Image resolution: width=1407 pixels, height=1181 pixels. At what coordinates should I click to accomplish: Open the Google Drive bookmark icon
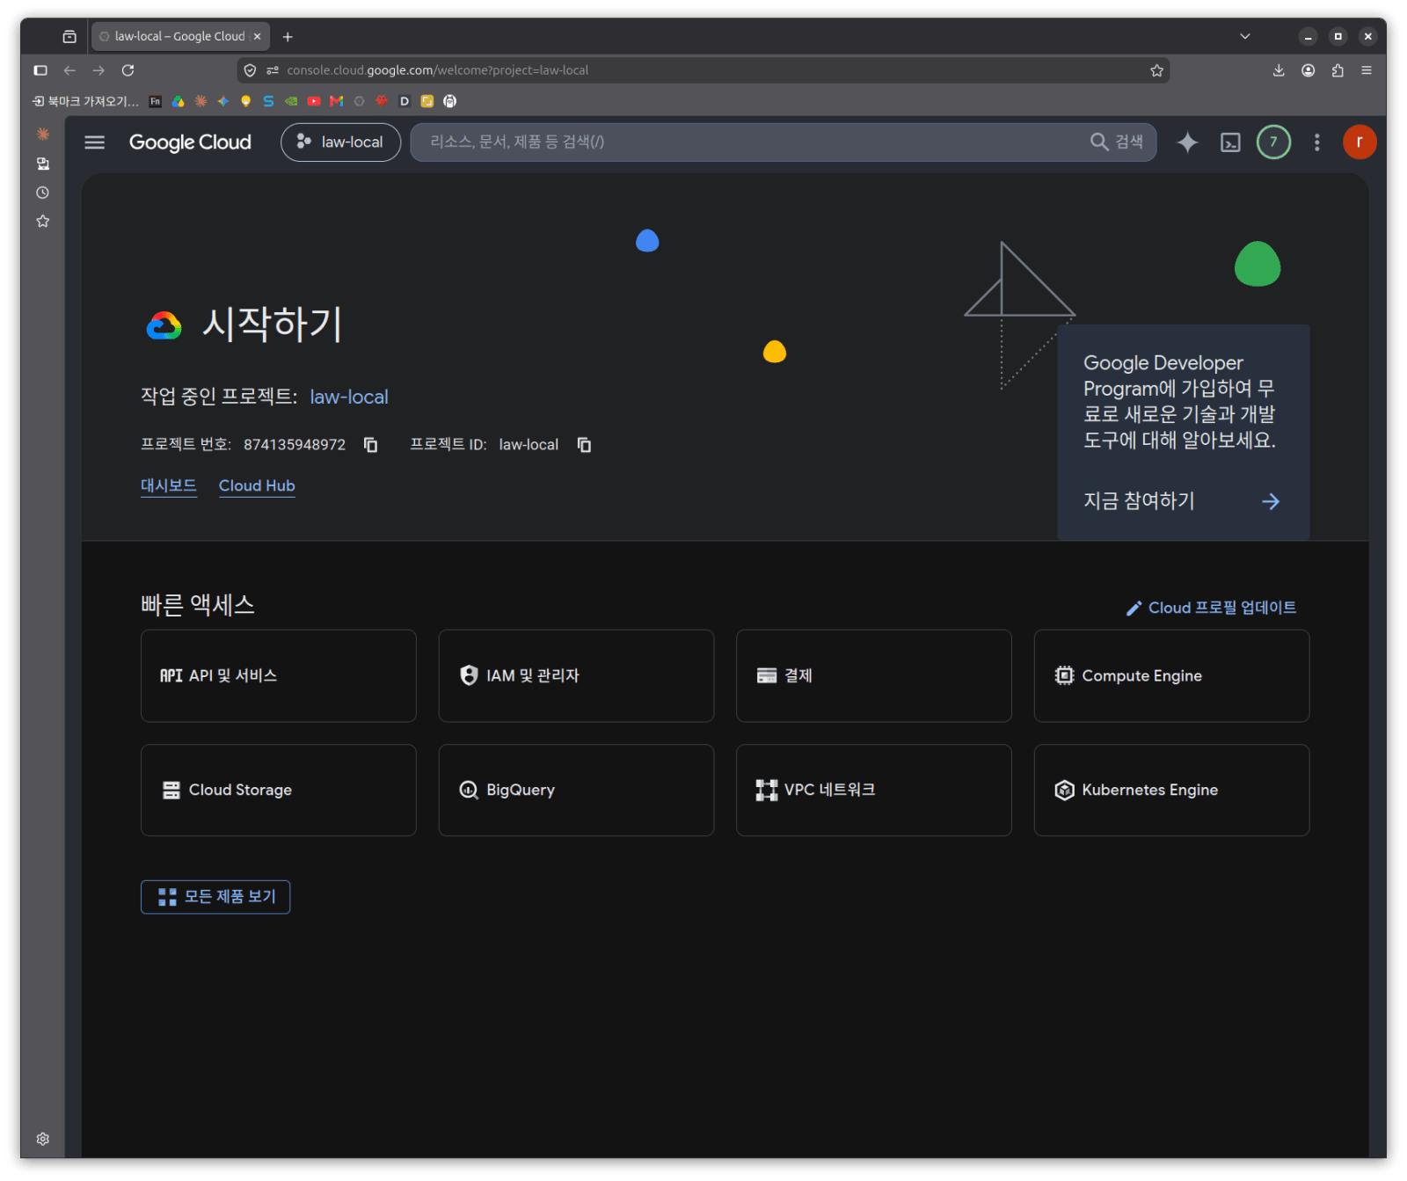pos(178,101)
